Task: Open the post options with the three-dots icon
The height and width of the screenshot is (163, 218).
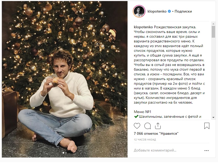Action: pos(206,150)
